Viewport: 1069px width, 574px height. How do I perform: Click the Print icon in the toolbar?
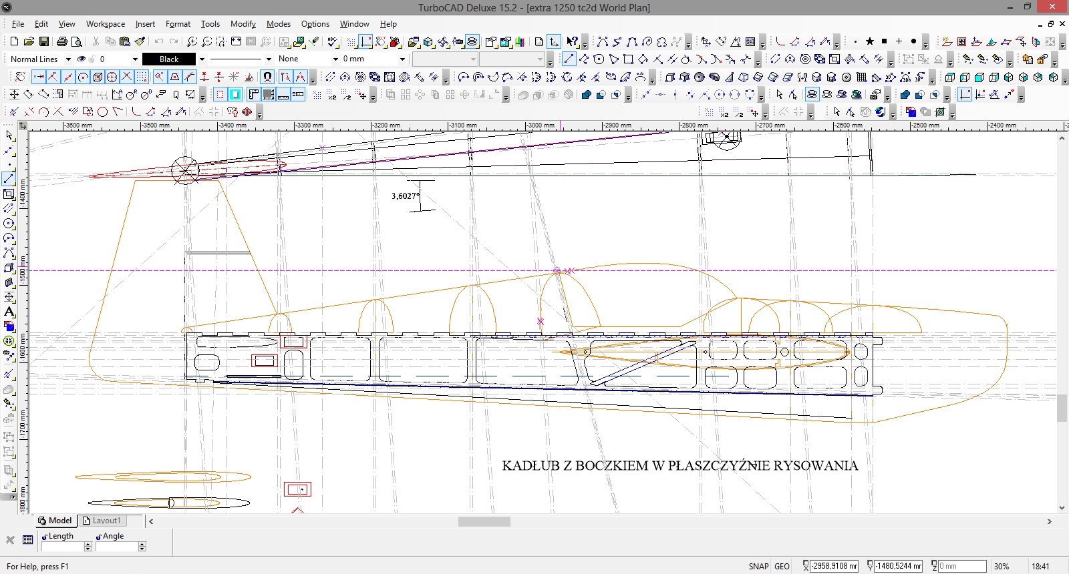coord(62,41)
